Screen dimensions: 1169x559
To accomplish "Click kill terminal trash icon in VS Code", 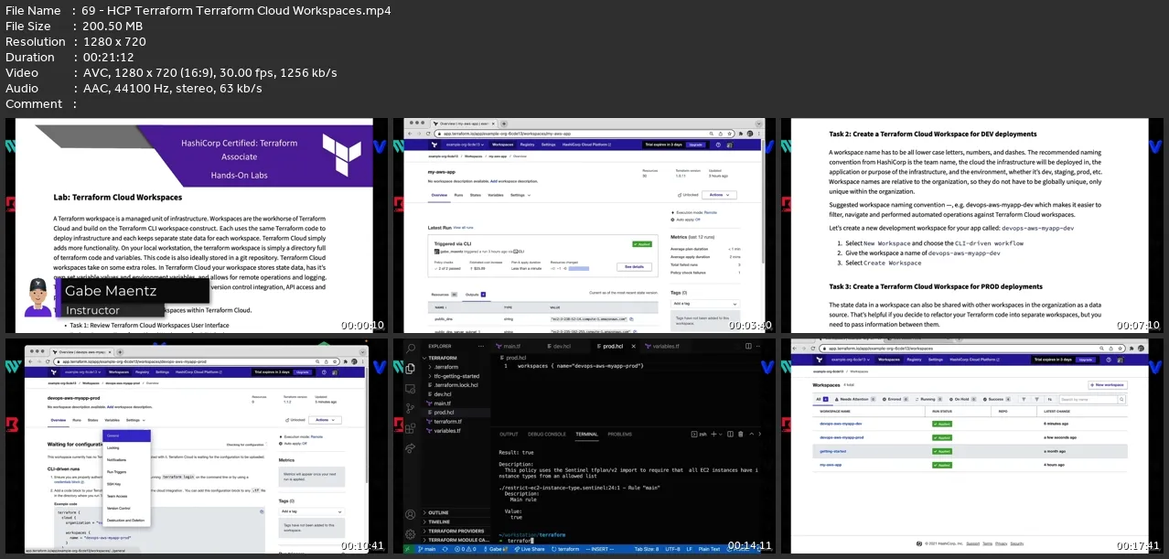I will [741, 435].
